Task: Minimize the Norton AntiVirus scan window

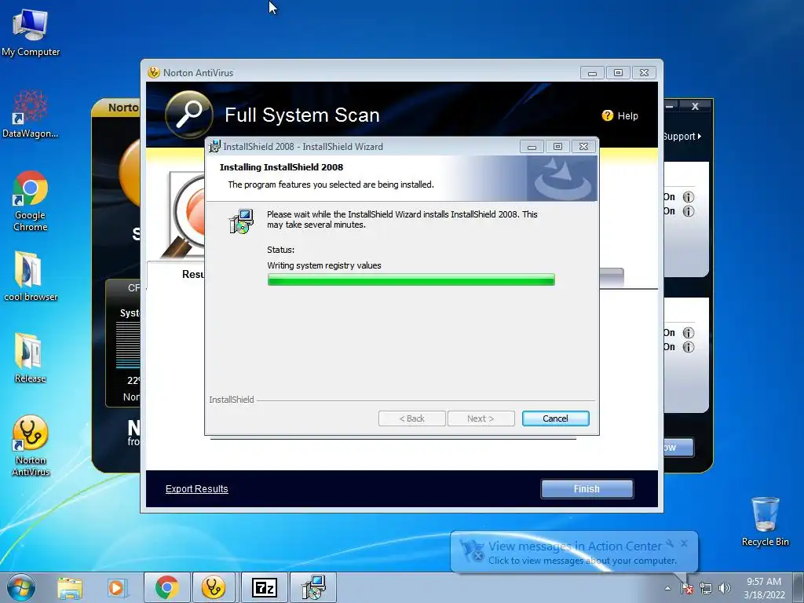Action: point(592,73)
